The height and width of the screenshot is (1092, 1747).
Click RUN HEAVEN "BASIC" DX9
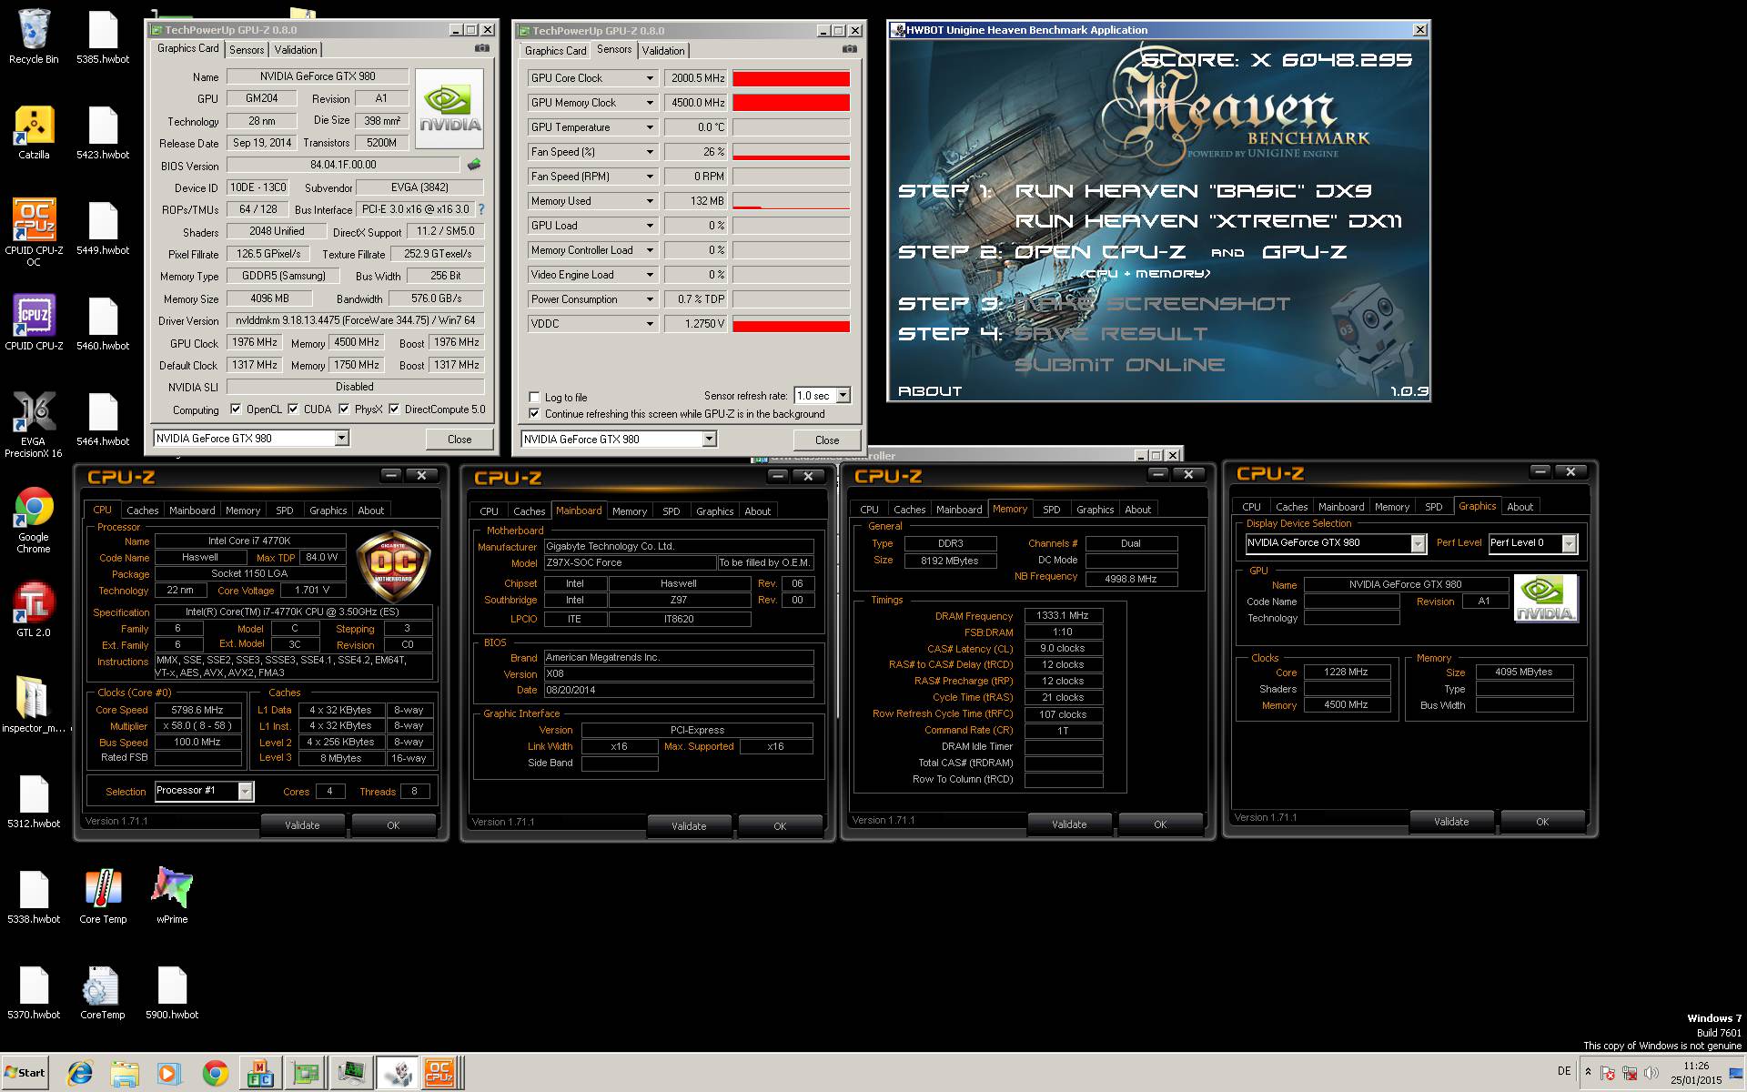click(x=1193, y=191)
